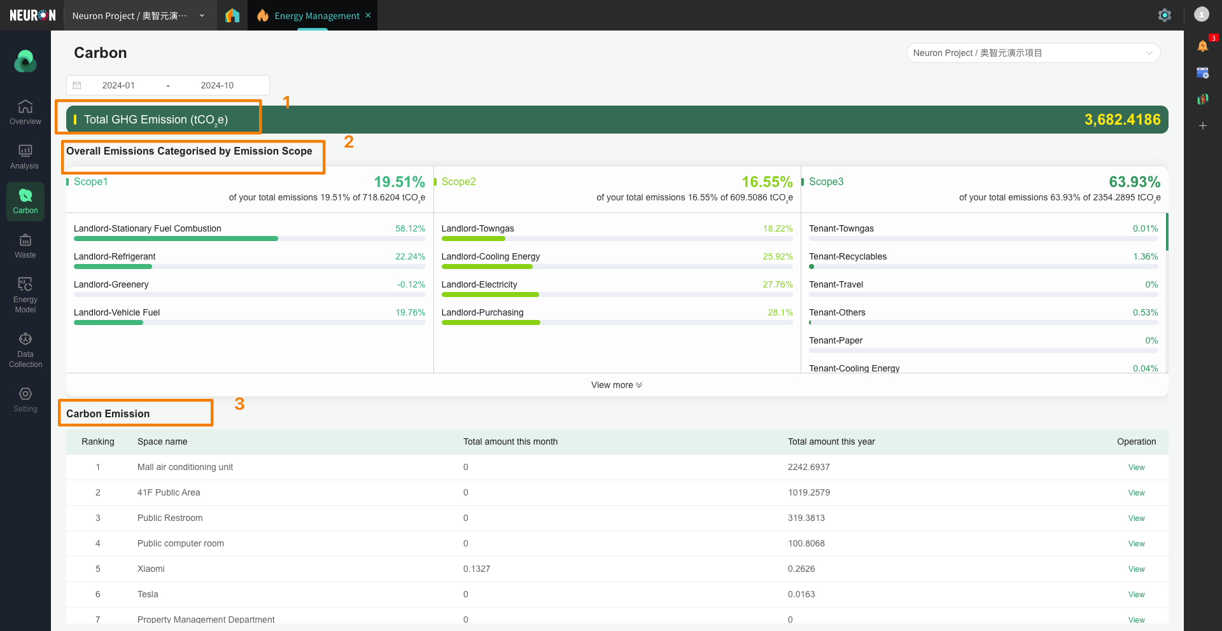
Task: Open the green chart widget icon on right rail
Action: click(1202, 99)
